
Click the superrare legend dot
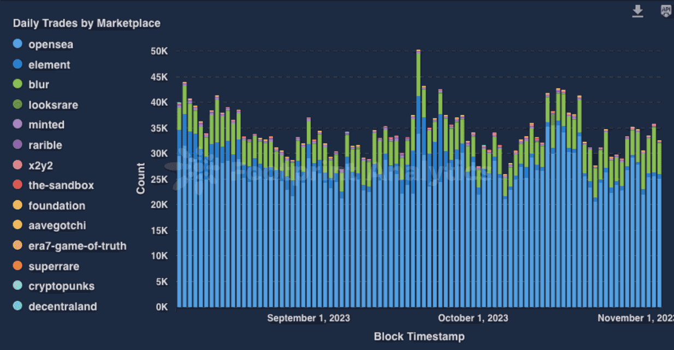tap(17, 266)
